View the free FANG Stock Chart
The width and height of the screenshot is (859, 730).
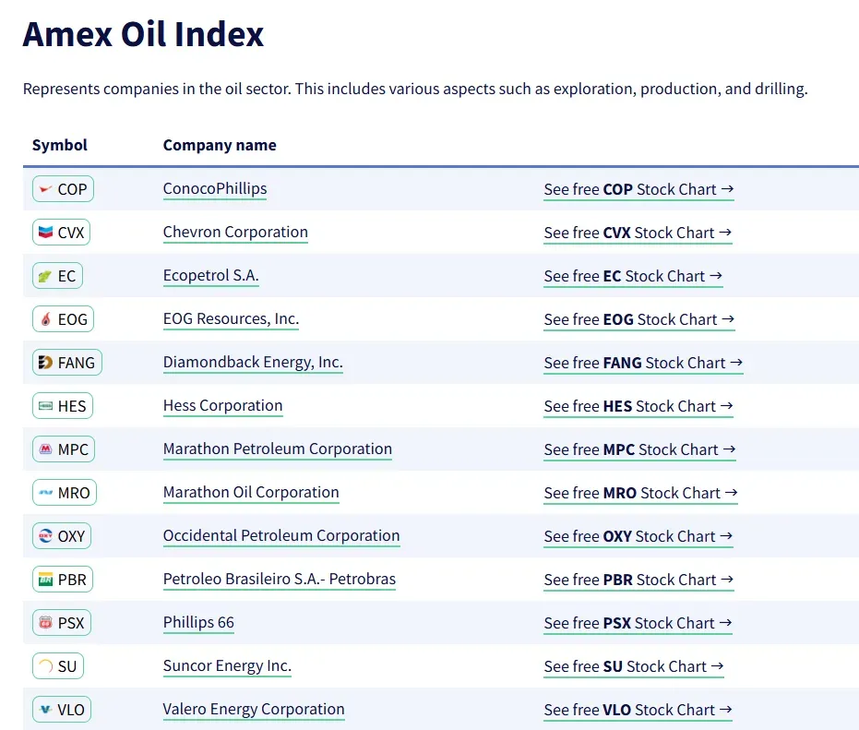click(643, 363)
